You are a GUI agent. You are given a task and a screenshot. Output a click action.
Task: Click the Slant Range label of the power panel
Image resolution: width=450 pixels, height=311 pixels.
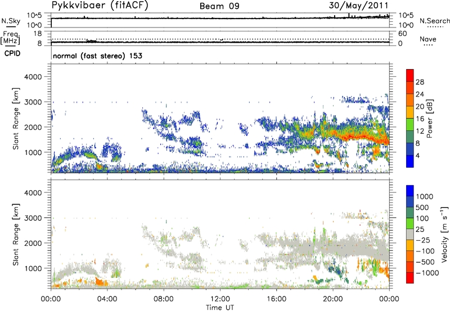click(16, 118)
